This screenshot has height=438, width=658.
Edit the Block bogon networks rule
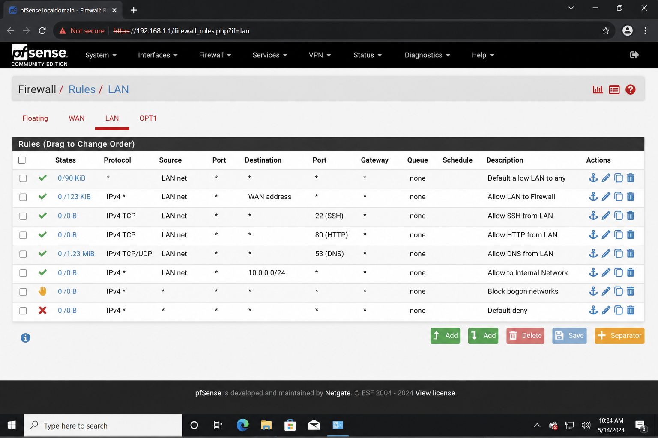pyautogui.click(x=606, y=291)
